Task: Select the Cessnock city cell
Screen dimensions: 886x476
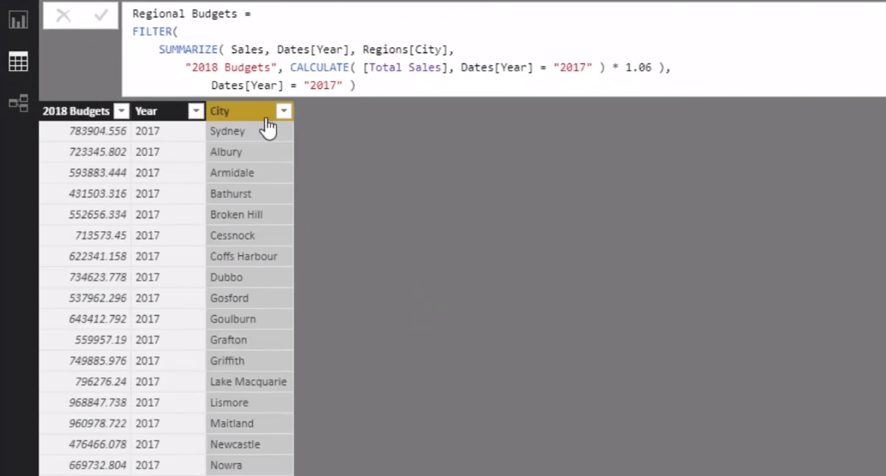Action: click(250, 235)
